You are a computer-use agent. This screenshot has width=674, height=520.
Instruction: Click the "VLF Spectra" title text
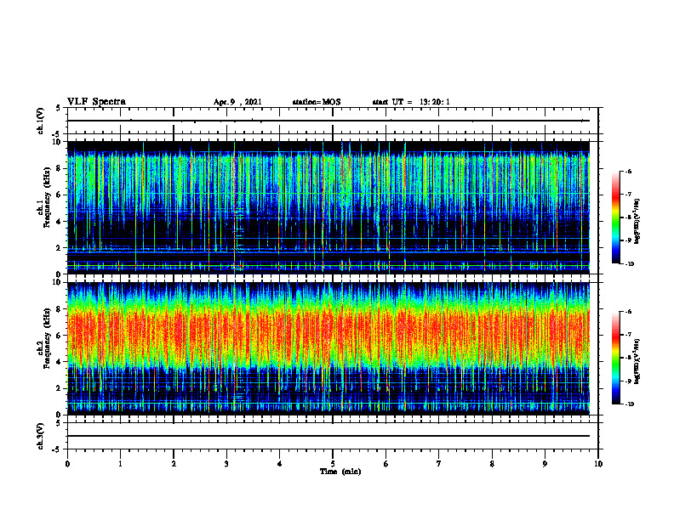tap(96, 101)
